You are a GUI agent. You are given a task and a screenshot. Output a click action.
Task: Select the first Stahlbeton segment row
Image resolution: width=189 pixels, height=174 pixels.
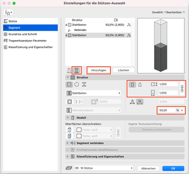pos(98,25)
